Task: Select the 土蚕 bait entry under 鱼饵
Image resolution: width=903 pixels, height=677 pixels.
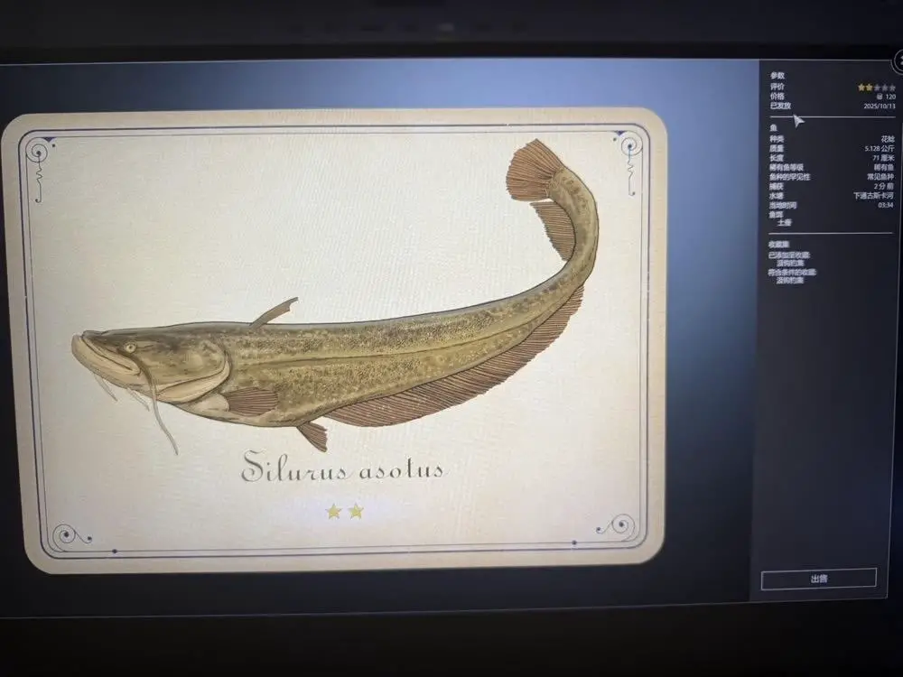Action: click(x=783, y=222)
